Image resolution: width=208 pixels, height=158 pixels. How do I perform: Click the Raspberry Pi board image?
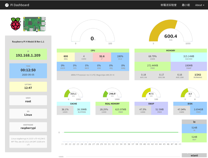click(34, 24)
